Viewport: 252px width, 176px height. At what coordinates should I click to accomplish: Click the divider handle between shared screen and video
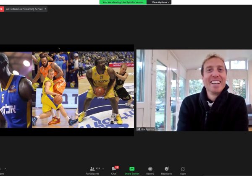pyautogui.click(x=135, y=90)
